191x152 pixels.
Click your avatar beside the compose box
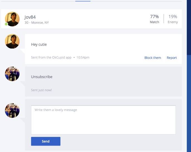12,110
